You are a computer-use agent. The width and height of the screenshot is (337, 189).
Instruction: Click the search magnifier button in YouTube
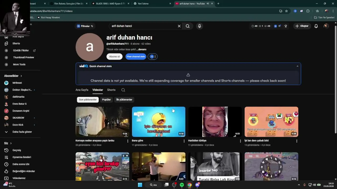pos(187,26)
